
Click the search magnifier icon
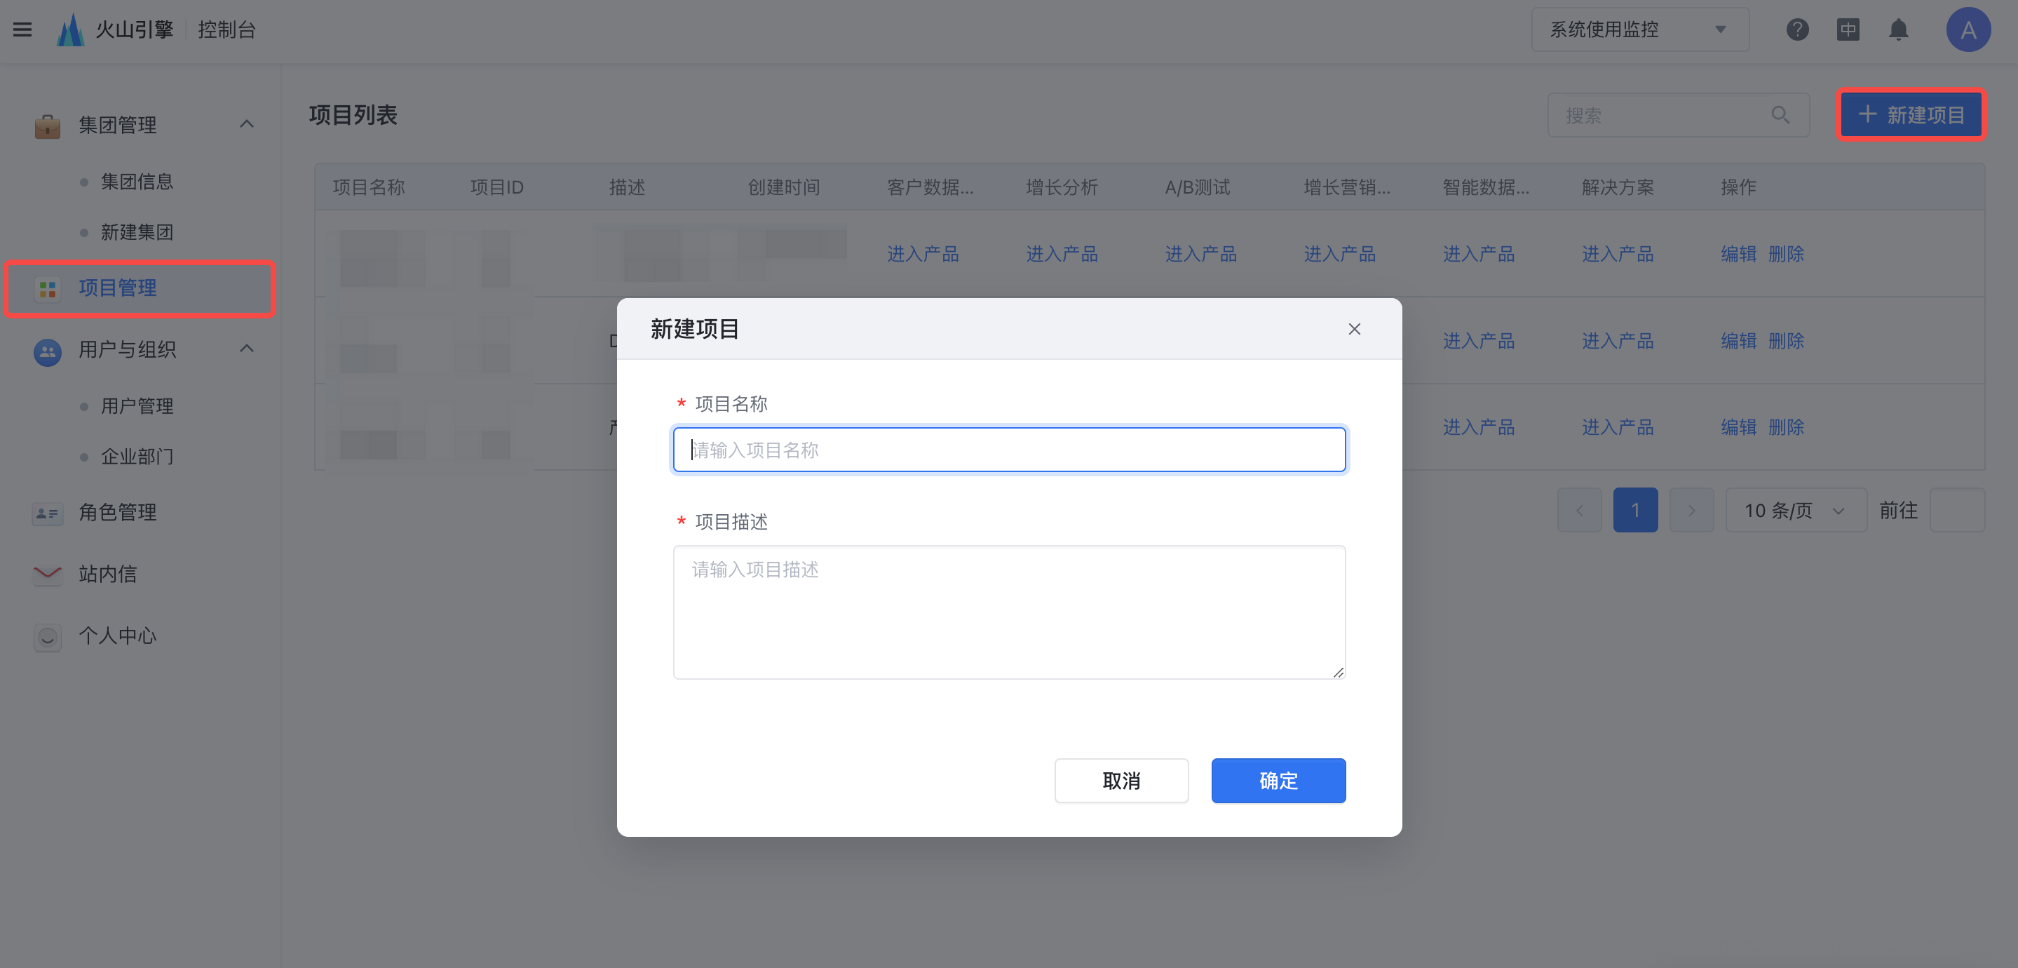click(x=1780, y=115)
